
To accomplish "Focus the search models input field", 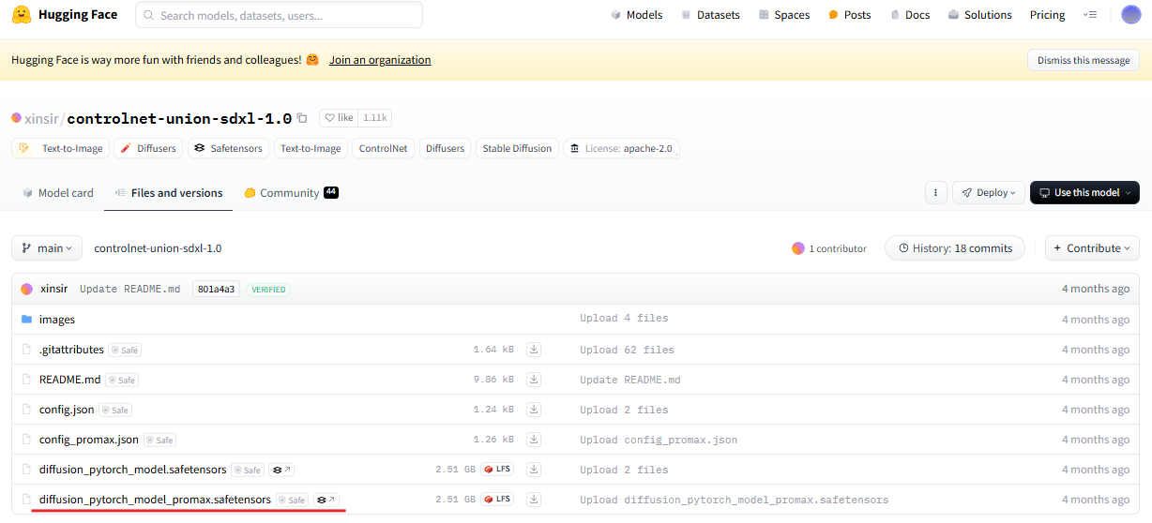I will tap(280, 15).
